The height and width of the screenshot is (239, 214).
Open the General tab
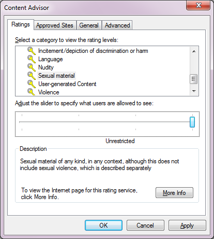click(89, 25)
